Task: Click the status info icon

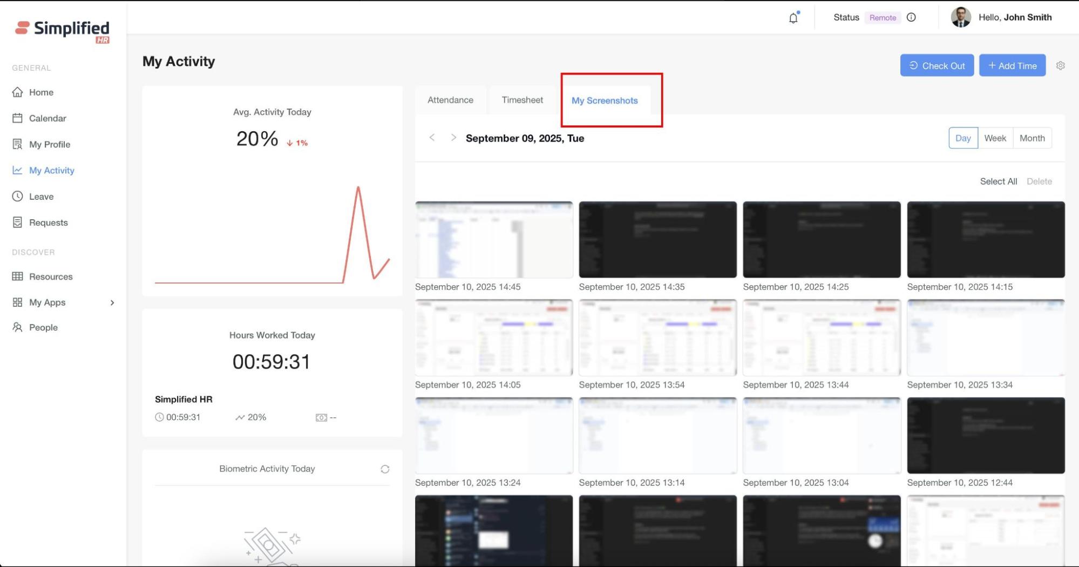Action: coord(911,17)
